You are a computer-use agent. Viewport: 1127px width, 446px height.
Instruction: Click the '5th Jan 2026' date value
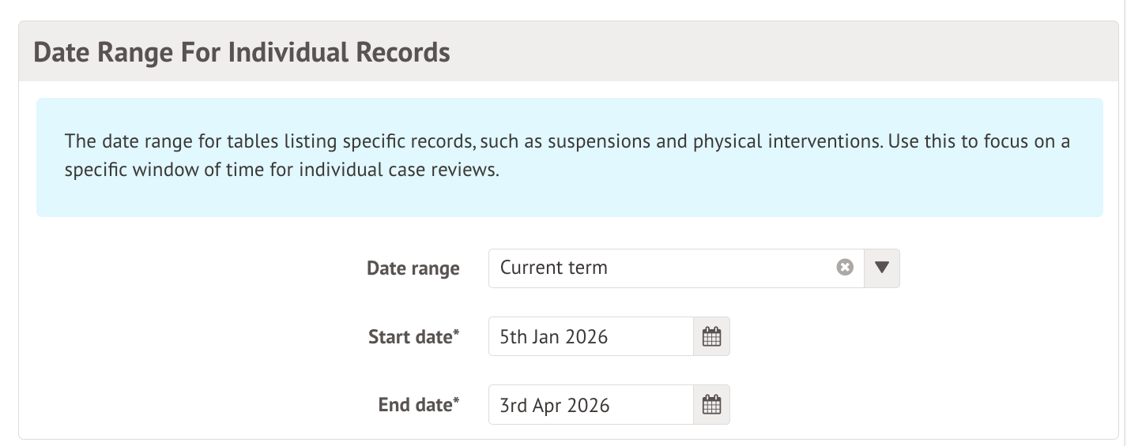click(553, 337)
